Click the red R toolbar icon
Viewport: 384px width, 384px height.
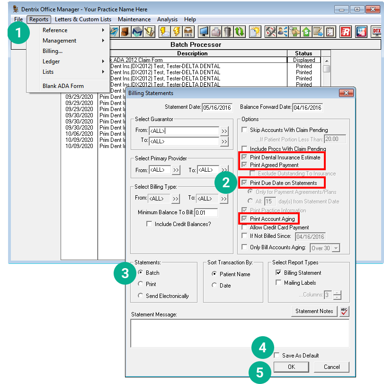click(346, 32)
